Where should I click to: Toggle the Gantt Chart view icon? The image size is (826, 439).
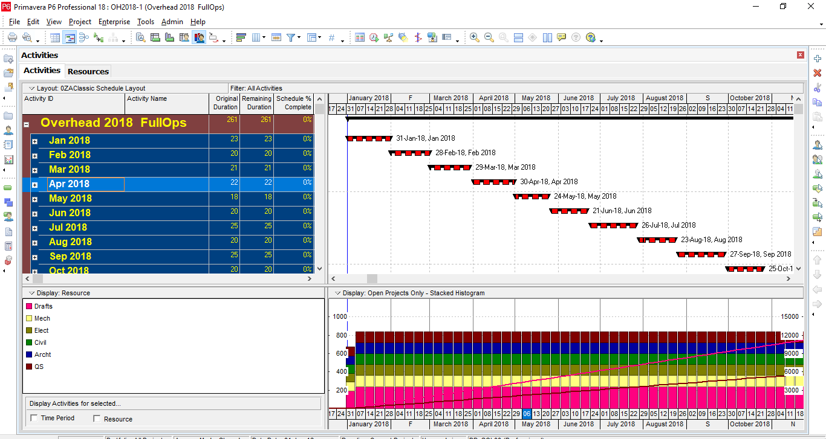pos(70,37)
